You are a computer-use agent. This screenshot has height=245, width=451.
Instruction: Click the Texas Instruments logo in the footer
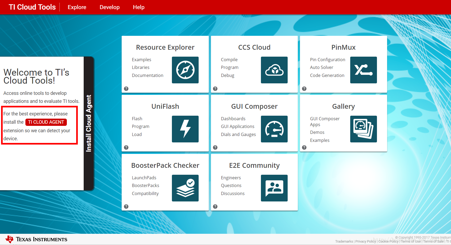pyautogui.click(x=36, y=239)
